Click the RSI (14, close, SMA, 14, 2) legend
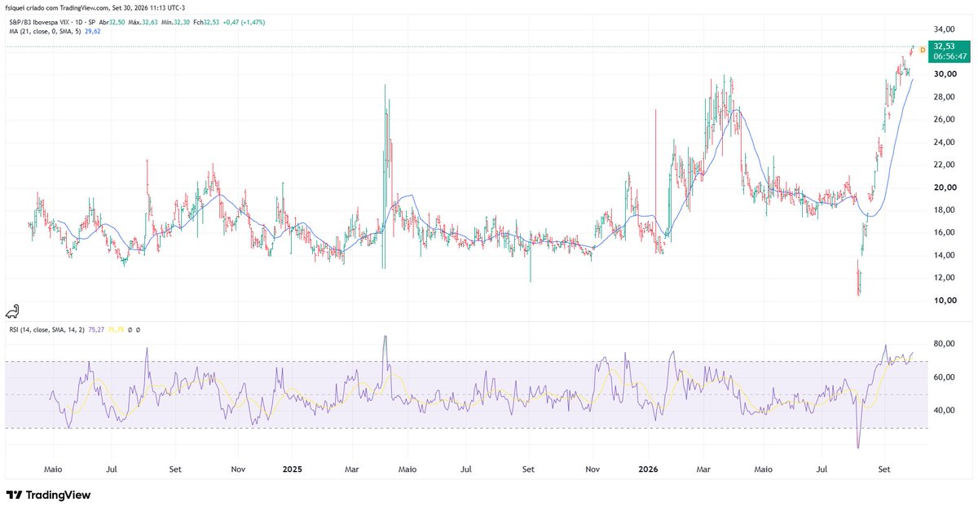This screenshot has width=978, height=511. point(46,328)
